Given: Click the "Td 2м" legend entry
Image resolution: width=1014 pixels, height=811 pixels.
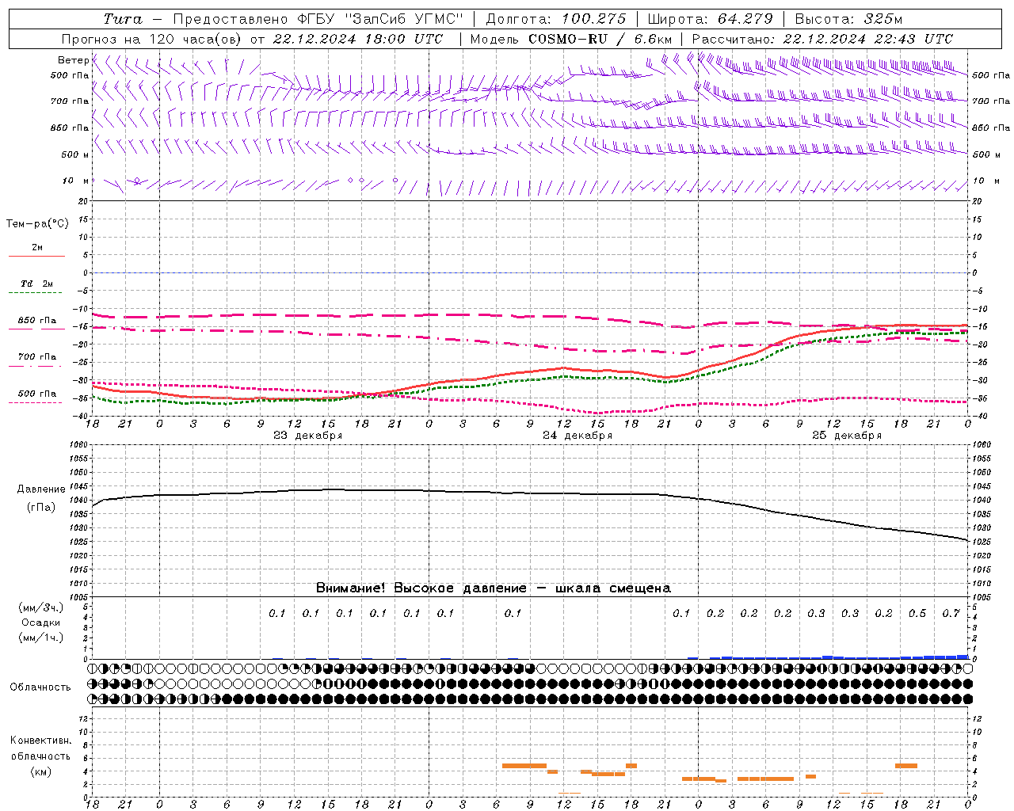Looking at the screenshot, I should point(37,284).
